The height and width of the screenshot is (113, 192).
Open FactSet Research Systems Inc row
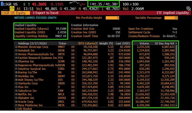click(x=95, y=58)
